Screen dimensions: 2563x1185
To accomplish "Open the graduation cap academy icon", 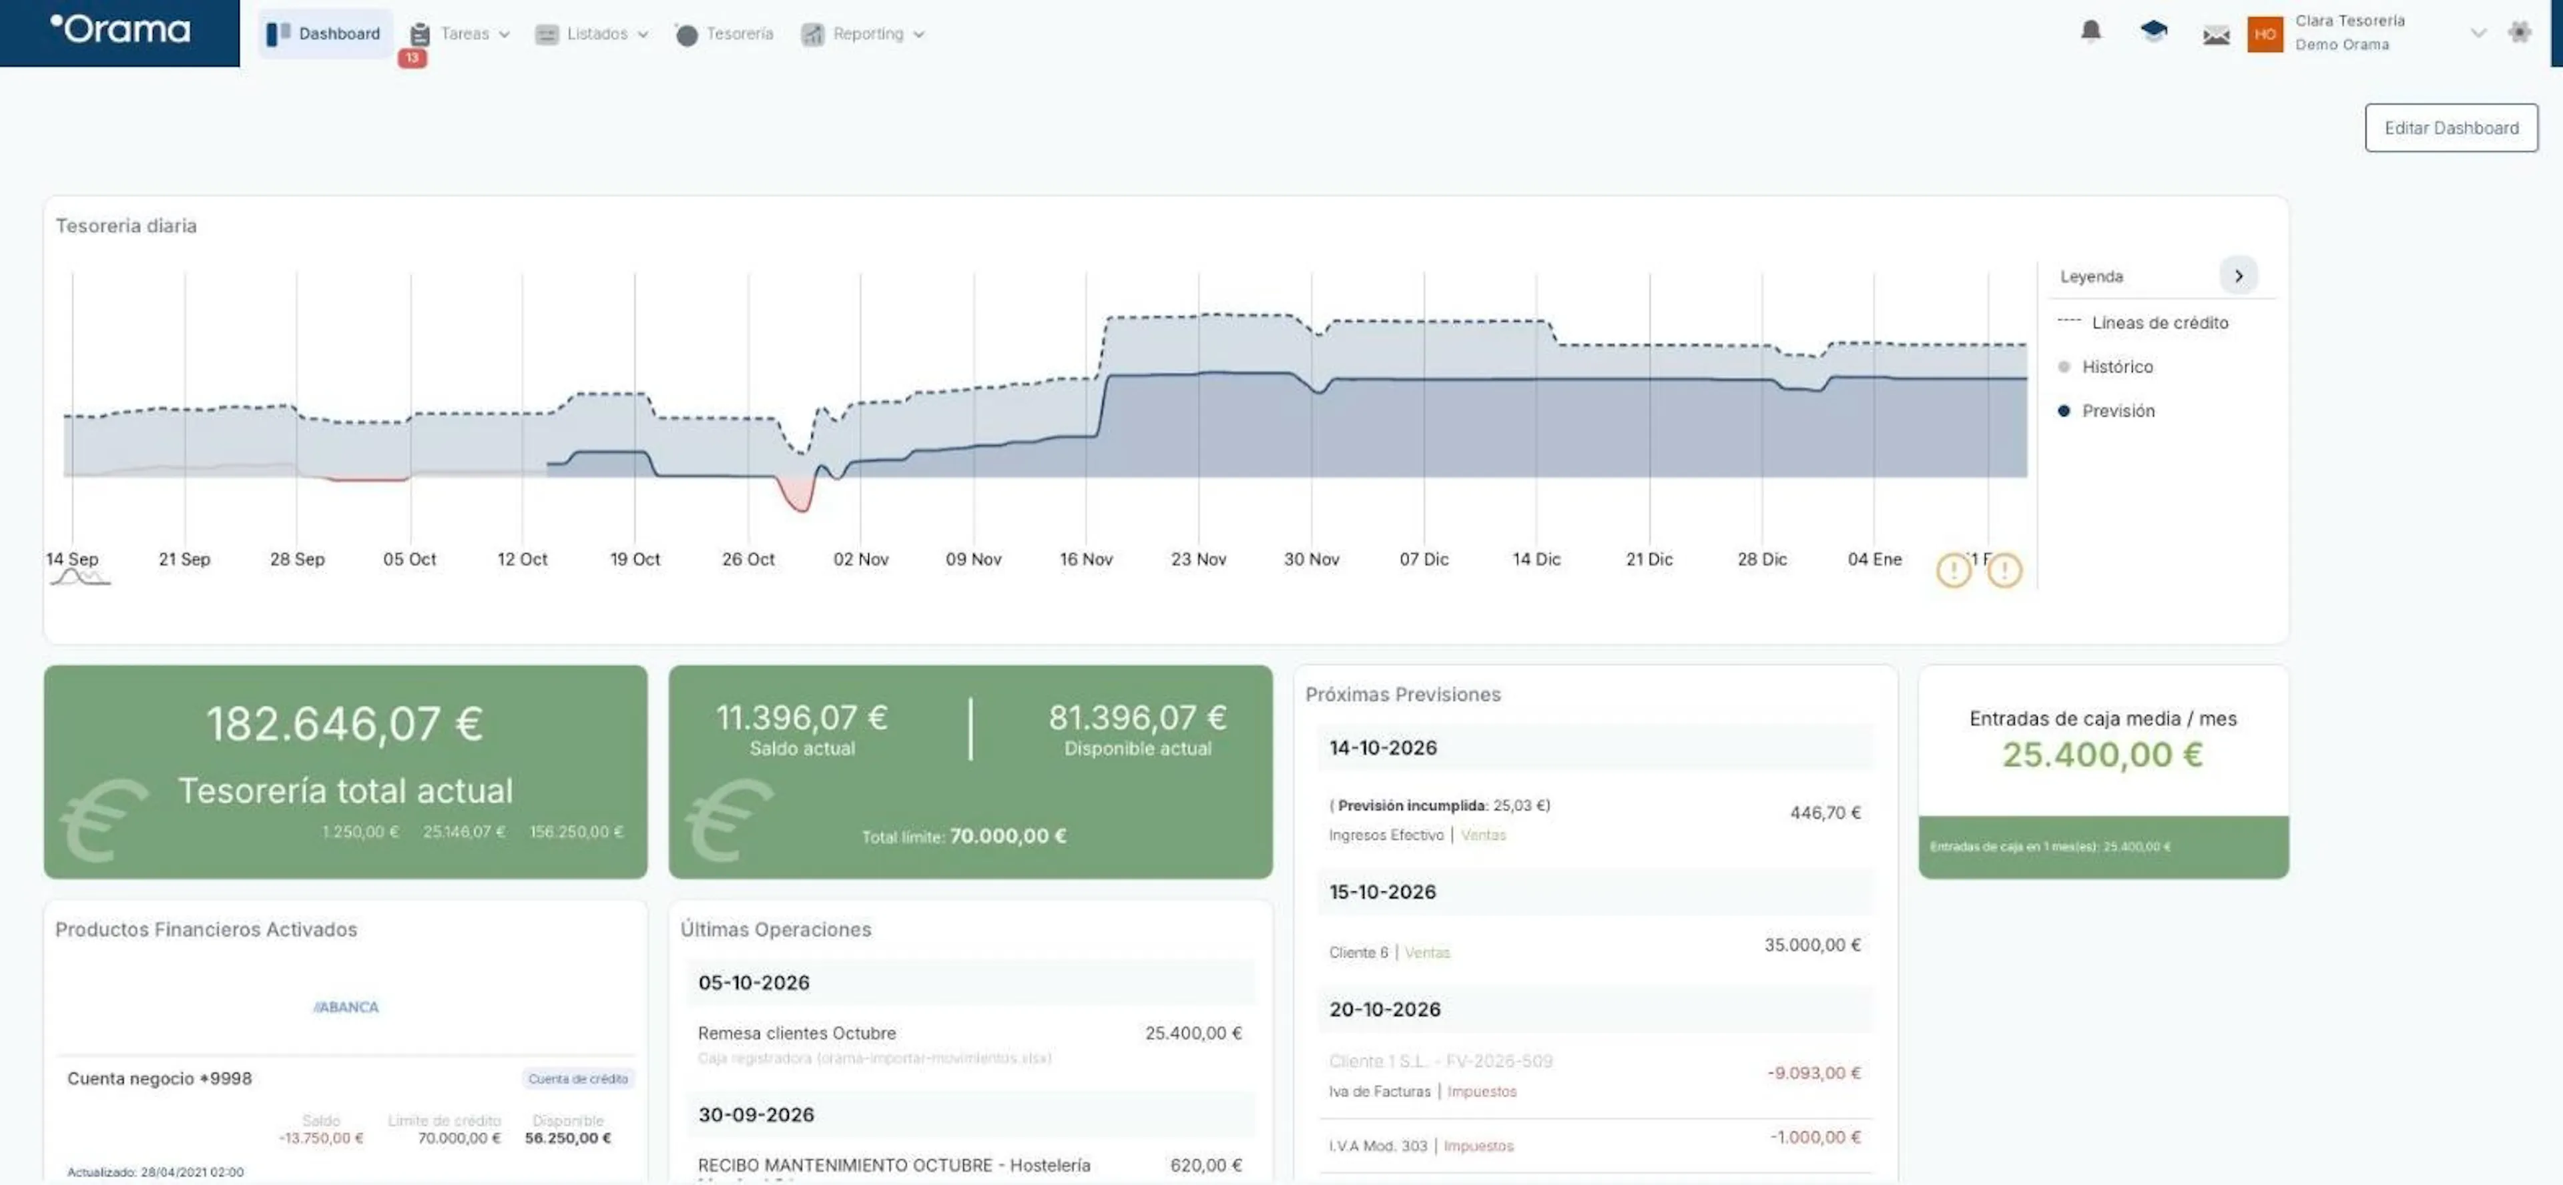I will (2153, 32).
